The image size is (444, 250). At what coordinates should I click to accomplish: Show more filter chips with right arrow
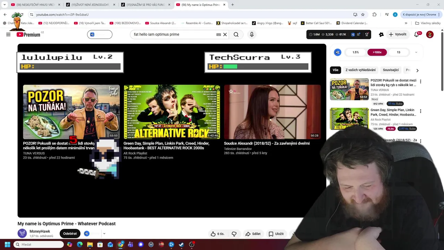coord(417,70)
